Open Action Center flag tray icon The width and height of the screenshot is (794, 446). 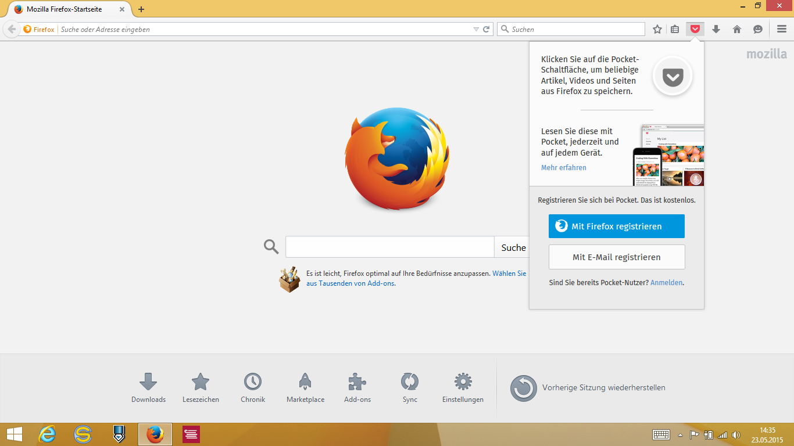coord(694,434)
